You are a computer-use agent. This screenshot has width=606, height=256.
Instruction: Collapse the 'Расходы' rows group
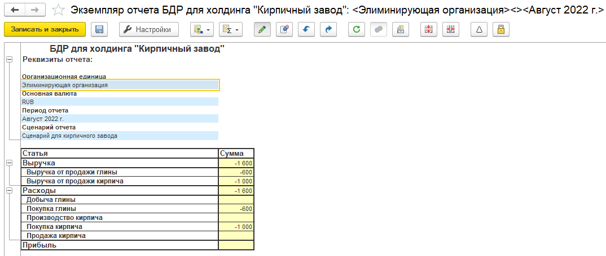coord(8,191)
